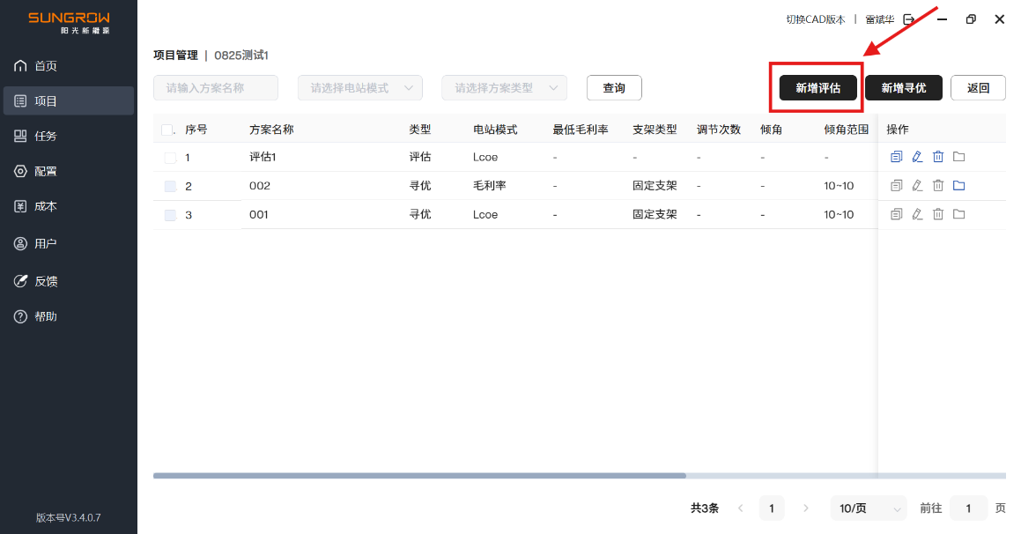Open the 请选择电站模式 dropdown
The height and width of the screenshot is (534, 1021).
(360, 88)
